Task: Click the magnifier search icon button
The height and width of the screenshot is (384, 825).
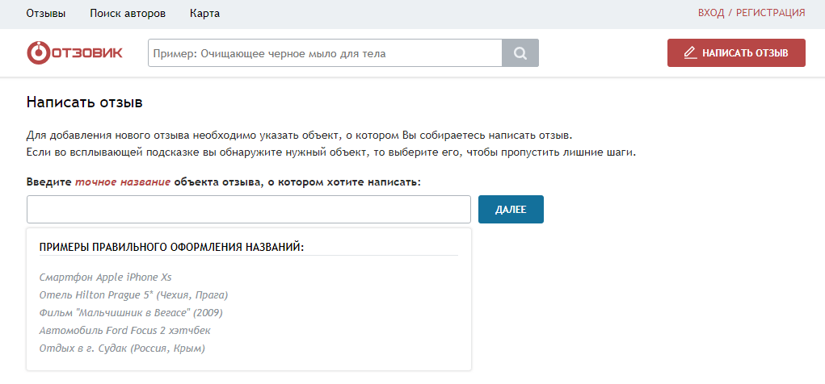Action: 520,53
